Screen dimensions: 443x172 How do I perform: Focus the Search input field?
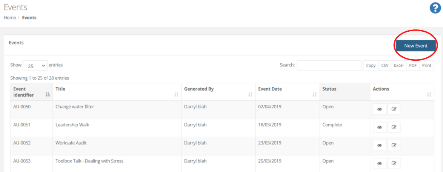click(x=329, y=66)
